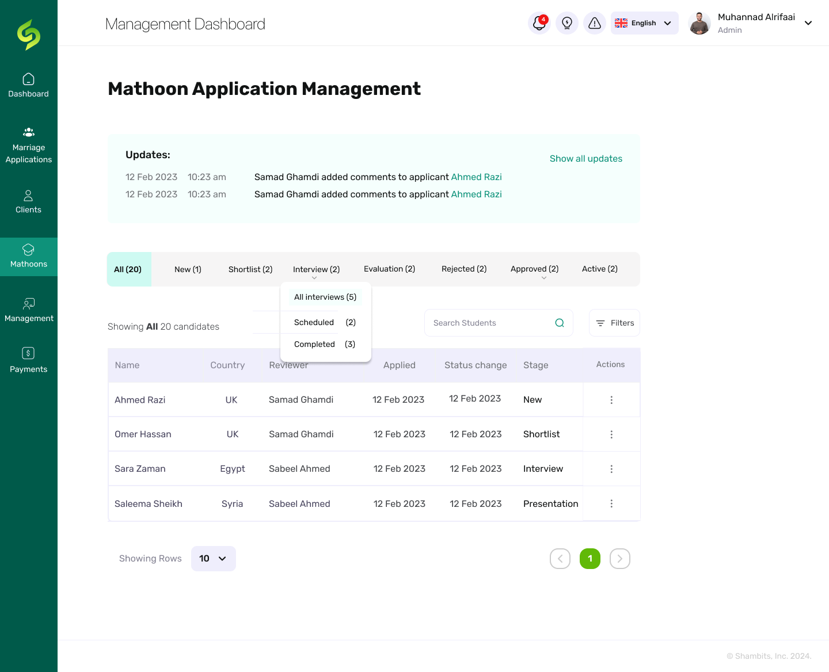Click the Egypt country cell

click(233, 469)
